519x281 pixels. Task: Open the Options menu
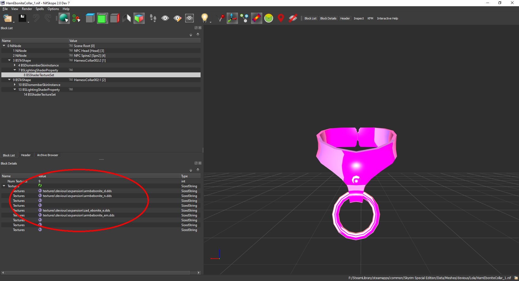[x=53, y=9]
